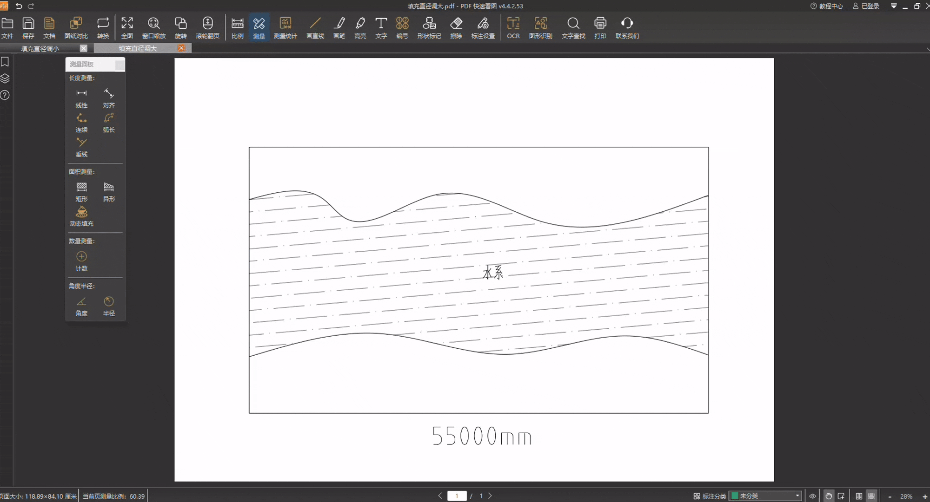The width and height of the screenshot is (930, 502).
Task: Open the layers sidebar panel
Action: (5, 78)
